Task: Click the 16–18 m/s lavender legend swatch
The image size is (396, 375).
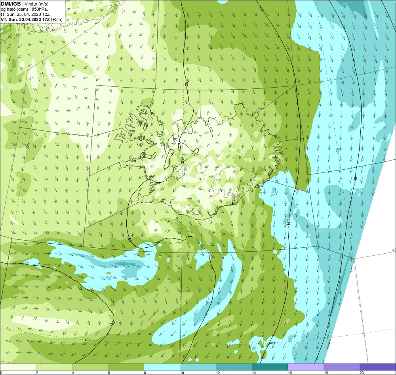Action: (306, 367)
